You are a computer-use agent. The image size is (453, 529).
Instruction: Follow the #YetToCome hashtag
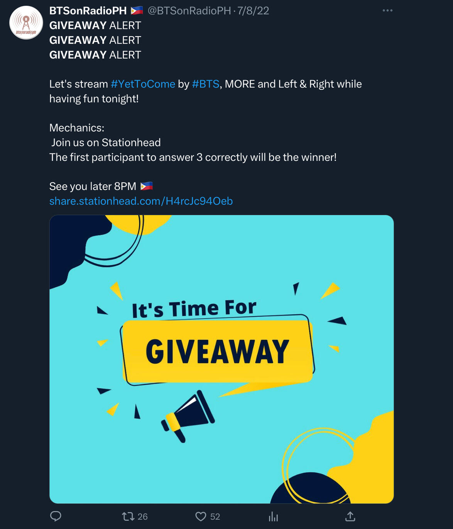(143, 84)
